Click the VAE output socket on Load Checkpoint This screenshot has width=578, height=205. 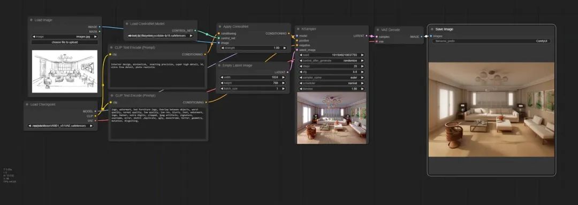click(95, 120)
